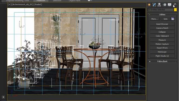Open the Utilities hammer panel tab

point(175,5)
